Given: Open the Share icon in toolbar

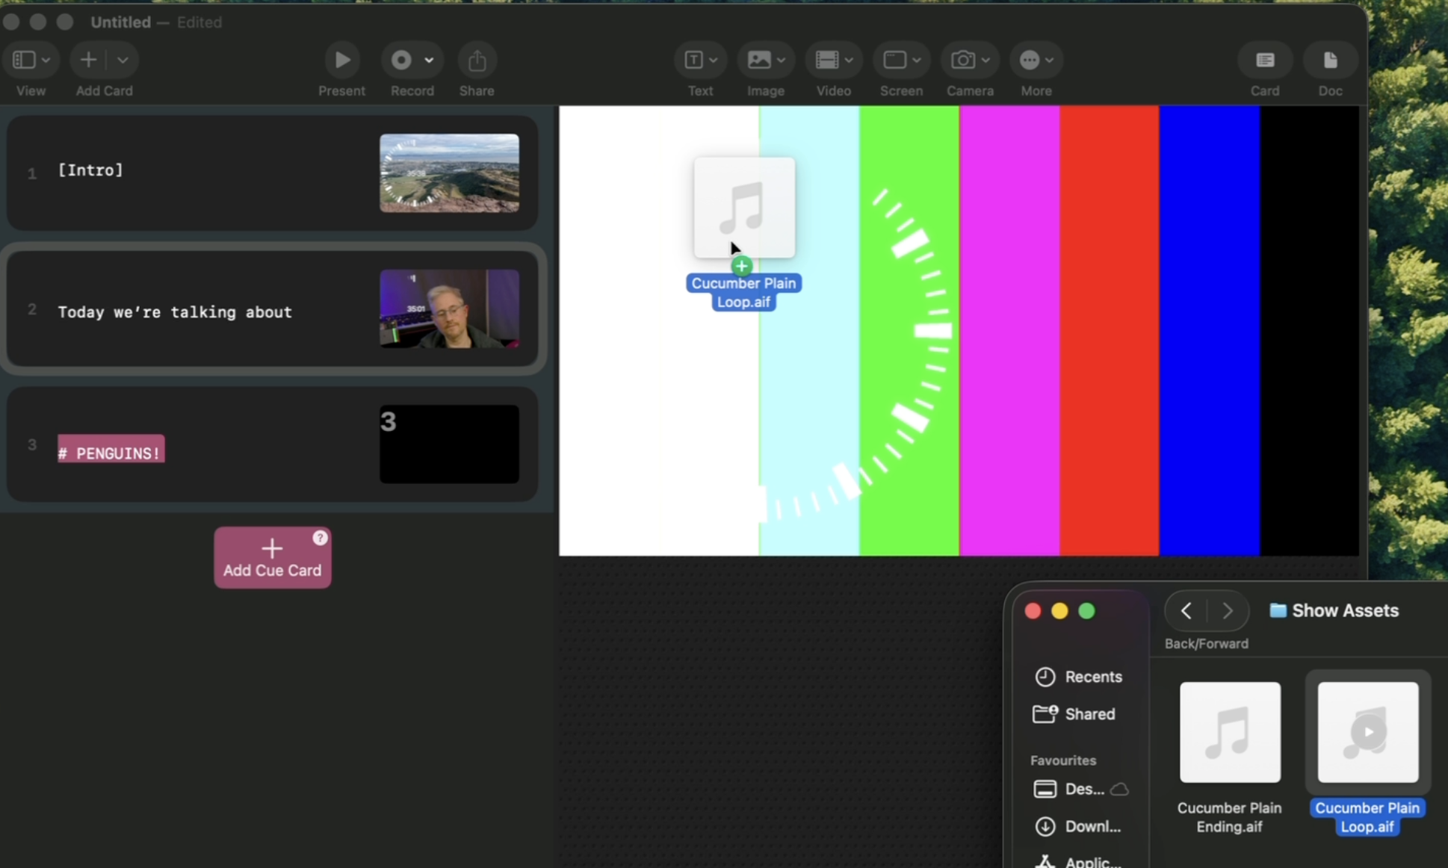Looking at the screenshot, I should (477, 60).
